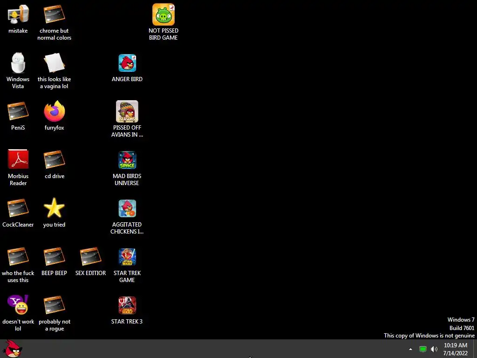This screenshot has height=358, width=477.
Task: Open the volume speaker tray icon
Action: [x=434, y=349]
